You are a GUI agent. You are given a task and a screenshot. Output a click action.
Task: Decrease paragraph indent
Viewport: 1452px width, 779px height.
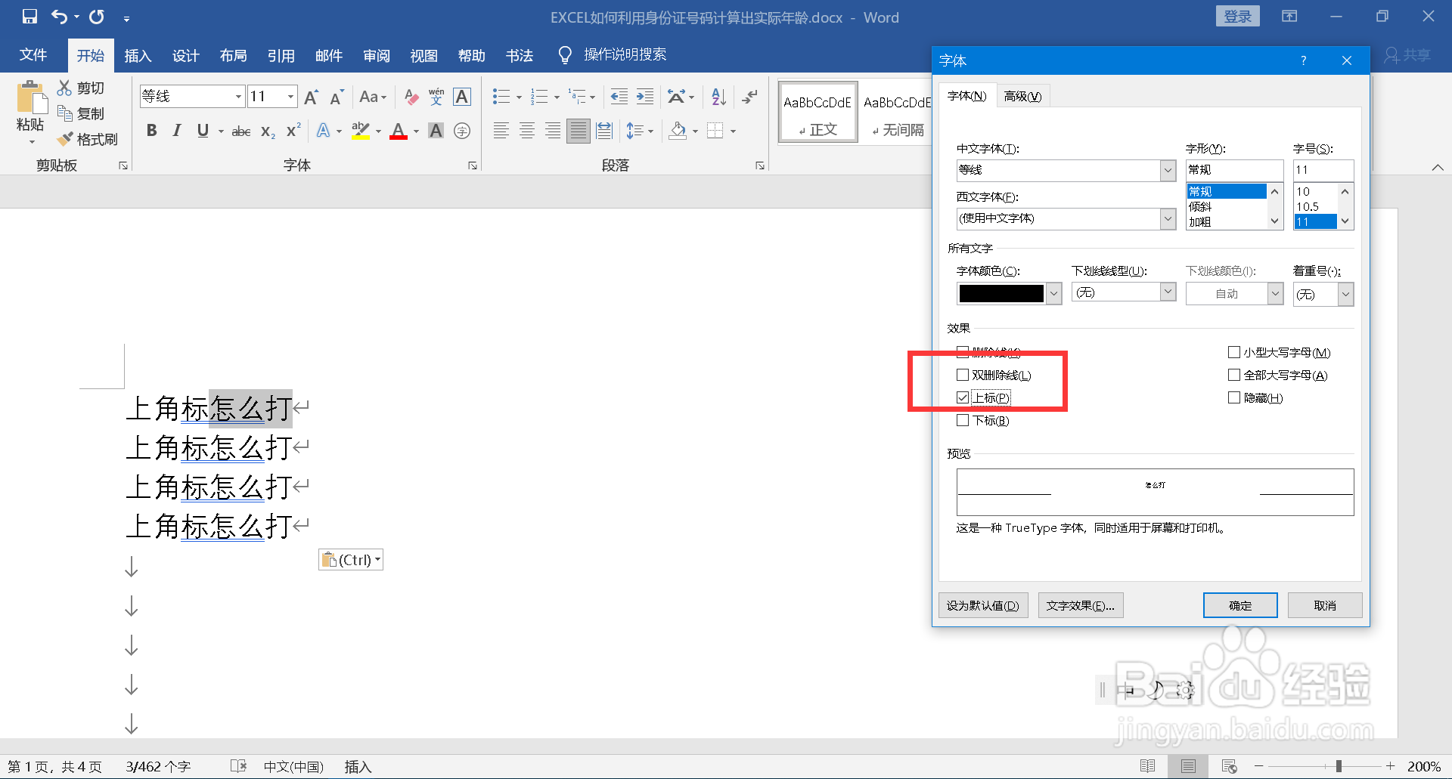(x=619, y=97)
